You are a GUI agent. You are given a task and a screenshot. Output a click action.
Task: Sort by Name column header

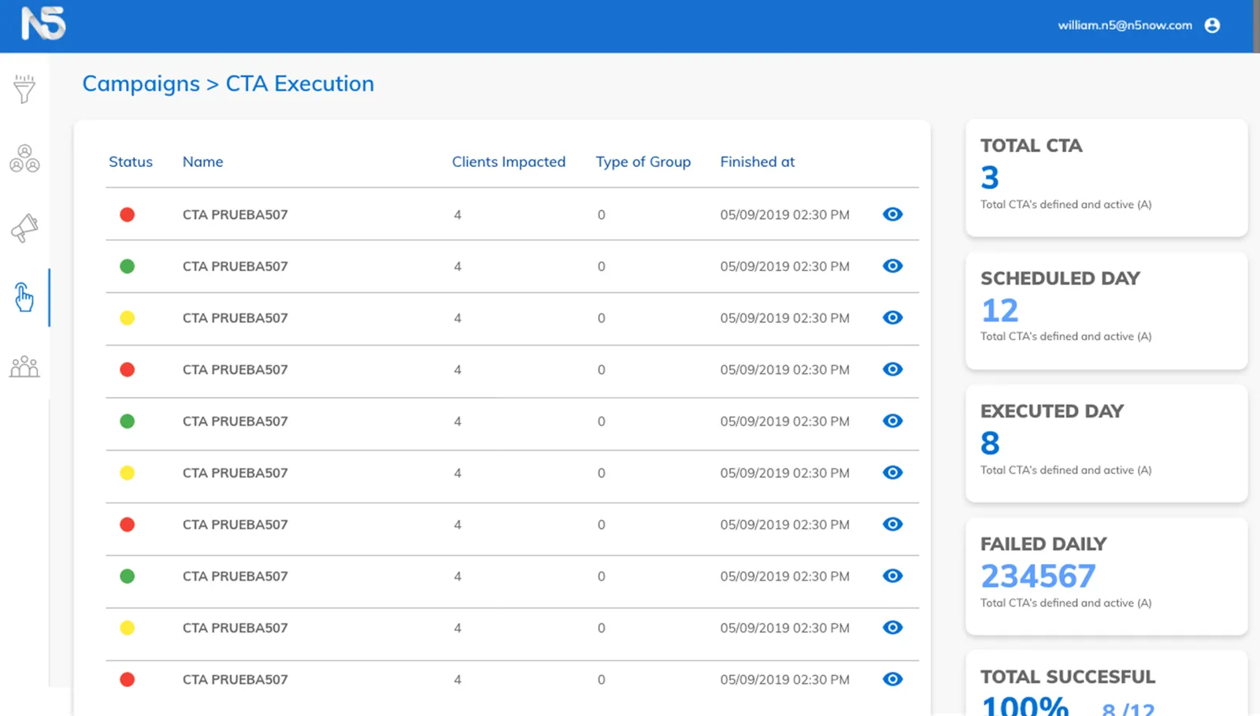click(x=203, y=161)
